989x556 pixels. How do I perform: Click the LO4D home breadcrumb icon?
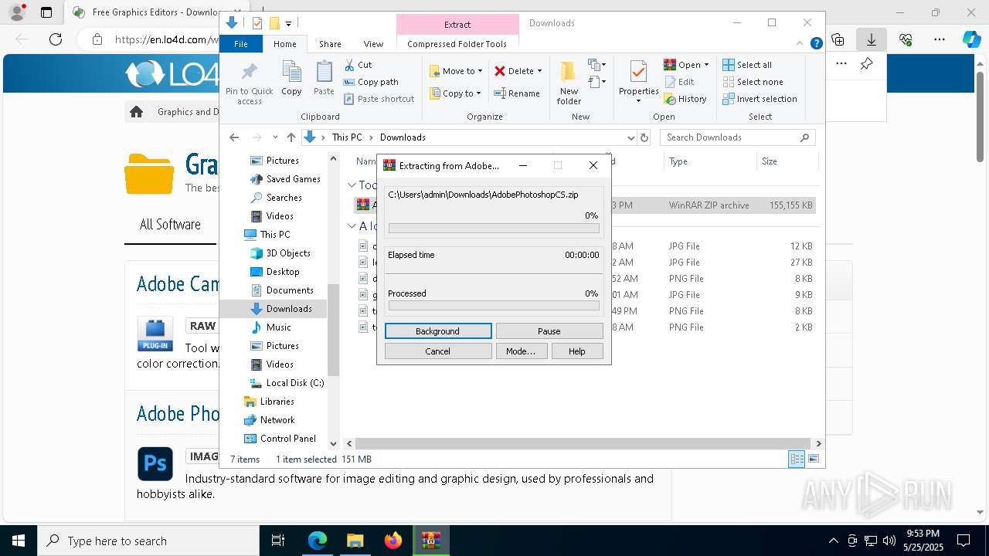(x=137, y=112)
